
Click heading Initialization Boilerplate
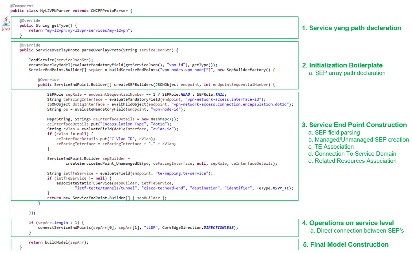(342, 66)
